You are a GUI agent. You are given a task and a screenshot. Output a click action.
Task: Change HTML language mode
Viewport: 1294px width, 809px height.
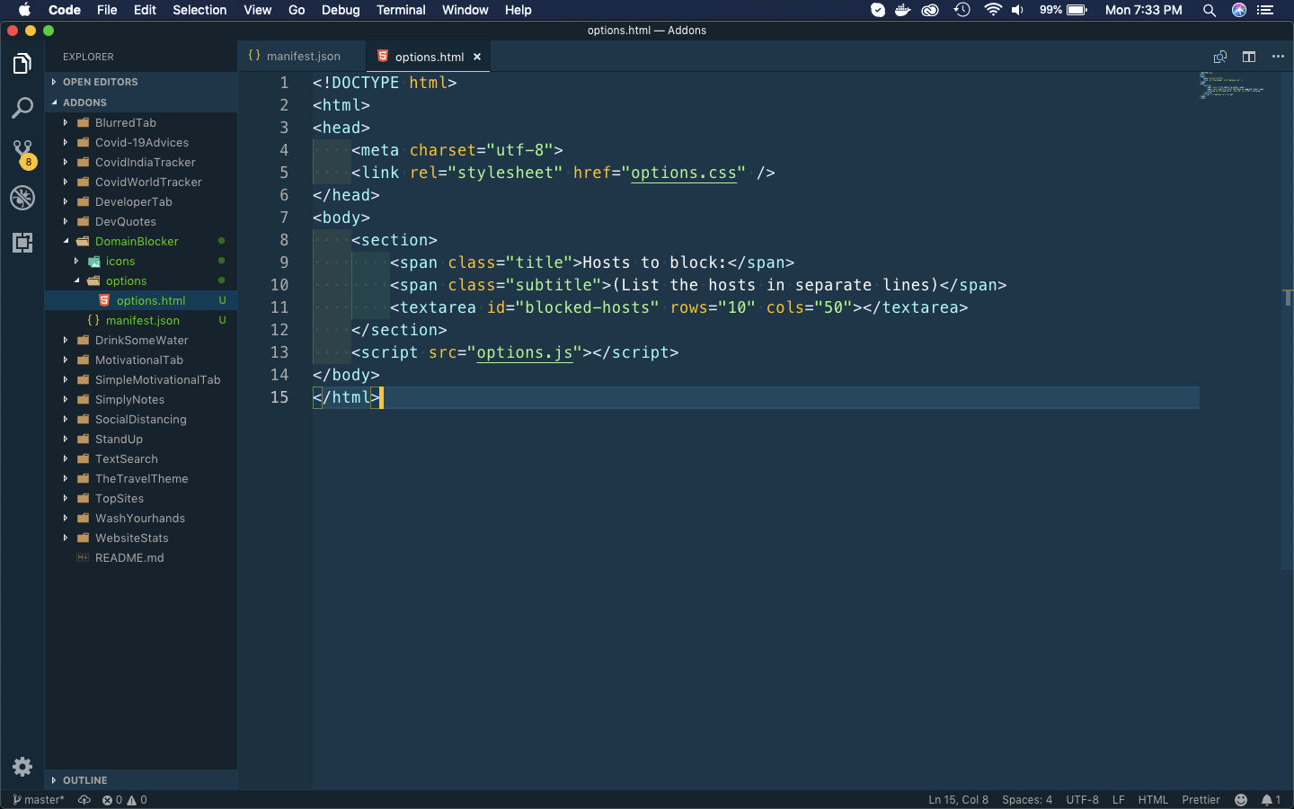[1153, 800]
